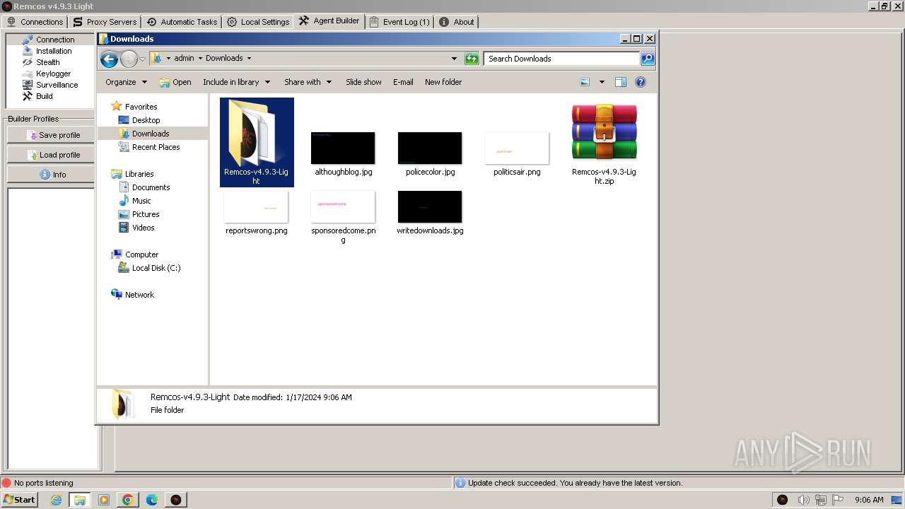Select Videos library

[x=143, y=228]
